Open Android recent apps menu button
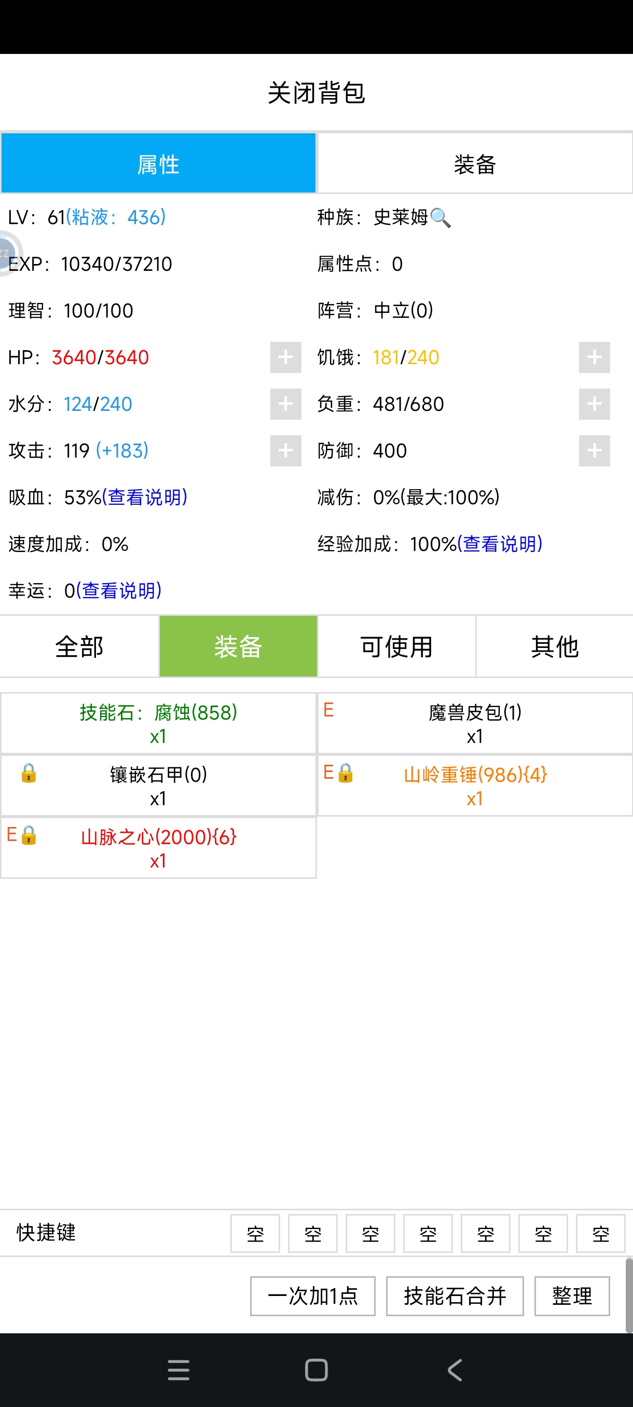The height and width of the screenshot is (1407, 633). pos(178,1370)
